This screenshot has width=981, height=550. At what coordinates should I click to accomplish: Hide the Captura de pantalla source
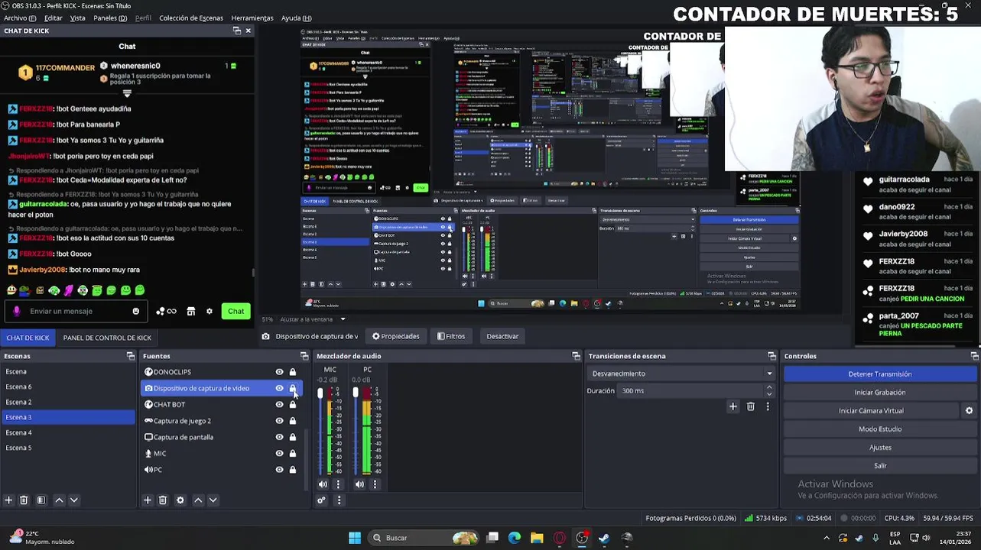[279, 437]
